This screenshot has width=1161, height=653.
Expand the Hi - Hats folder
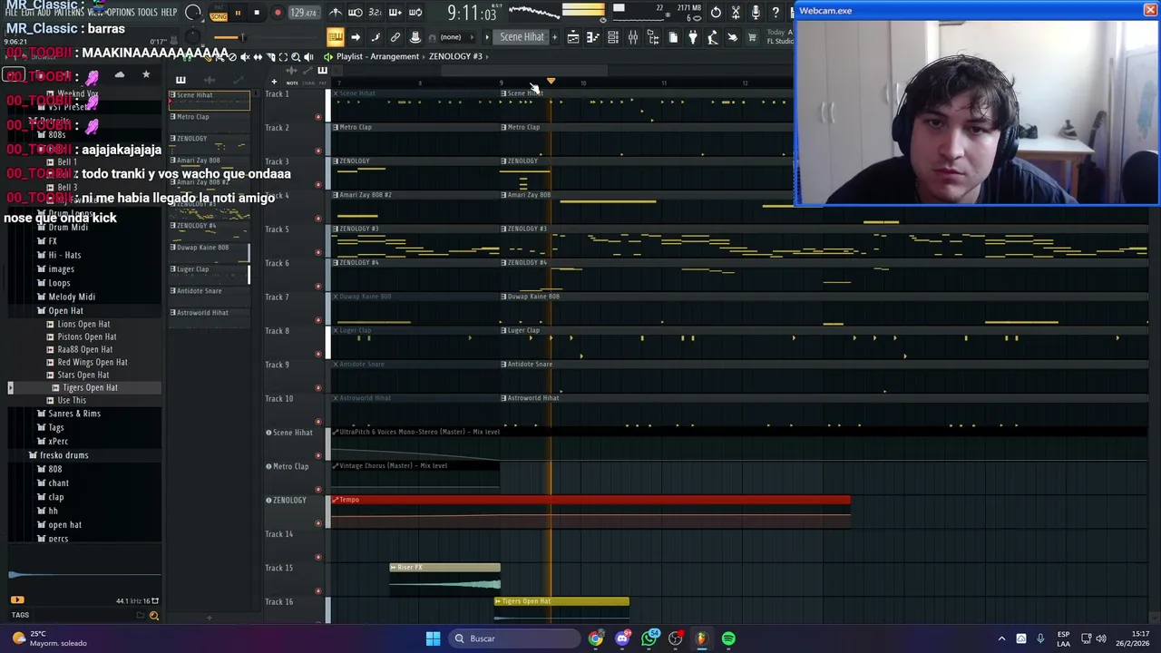pos(64,255)
